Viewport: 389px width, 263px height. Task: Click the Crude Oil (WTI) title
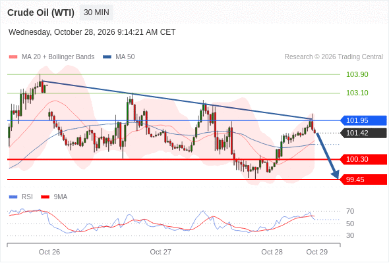[41, 12]
